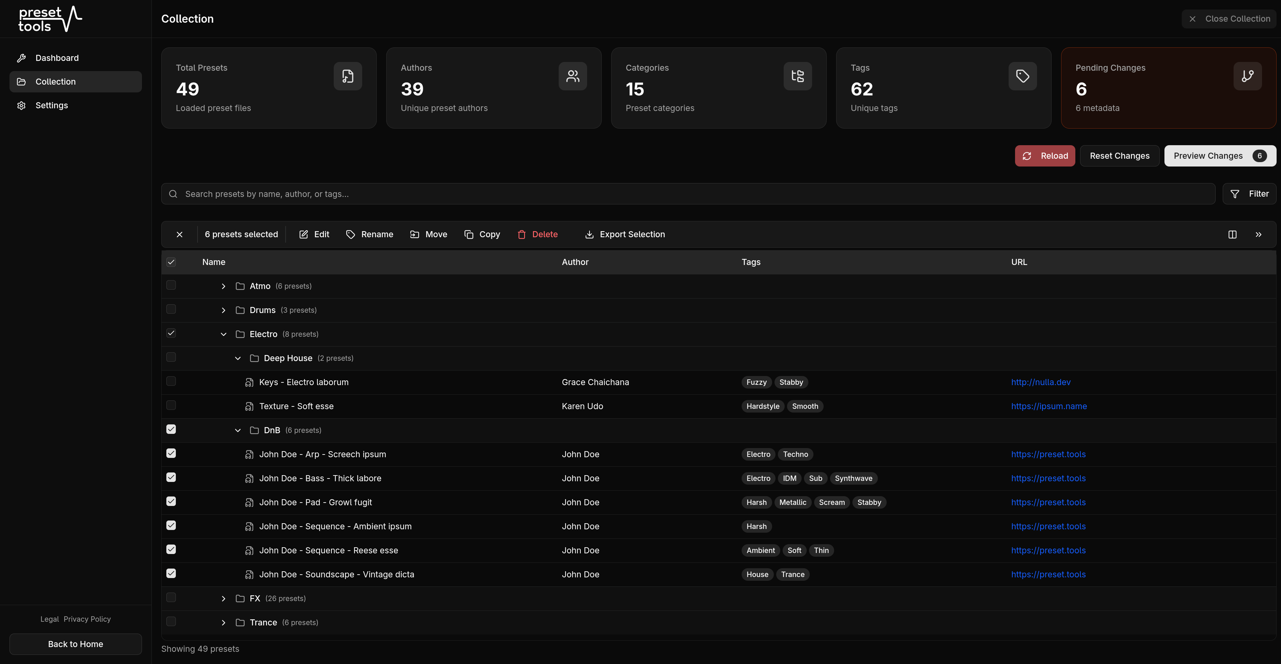The image size is (1281, 664).
Task: Click the double chevron expand icon
Action: coord(1258,235)
